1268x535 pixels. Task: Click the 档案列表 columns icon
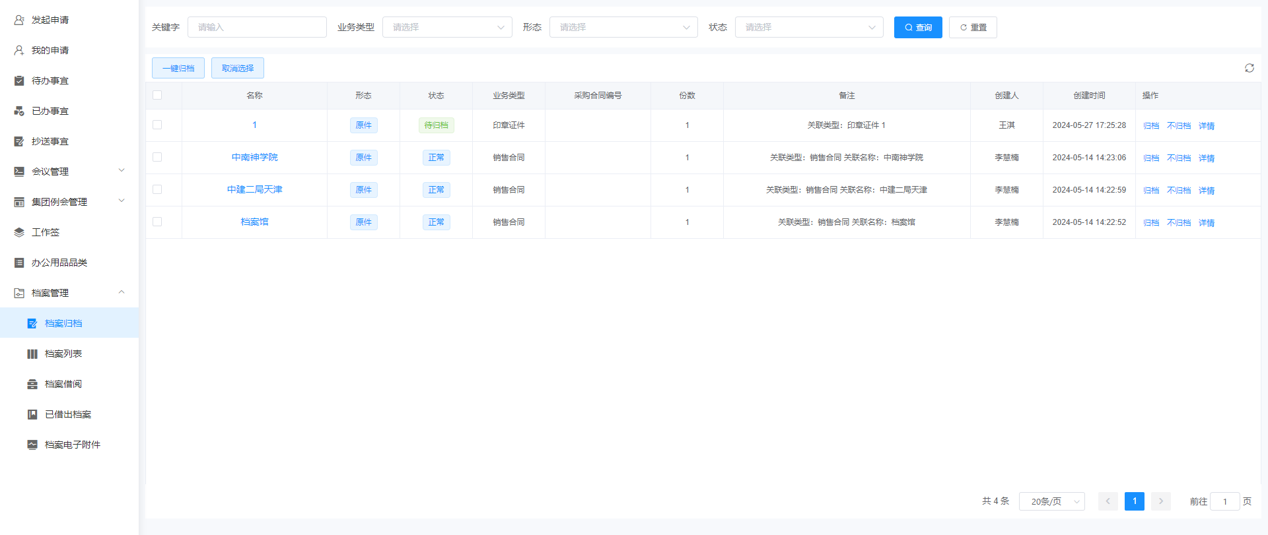click(x=32, y=354)
